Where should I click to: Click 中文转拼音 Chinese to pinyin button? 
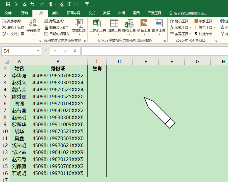coord(13,34)
